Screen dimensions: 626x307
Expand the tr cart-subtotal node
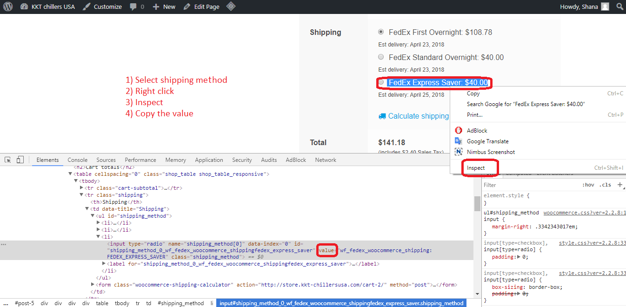[x=82, y=188]
